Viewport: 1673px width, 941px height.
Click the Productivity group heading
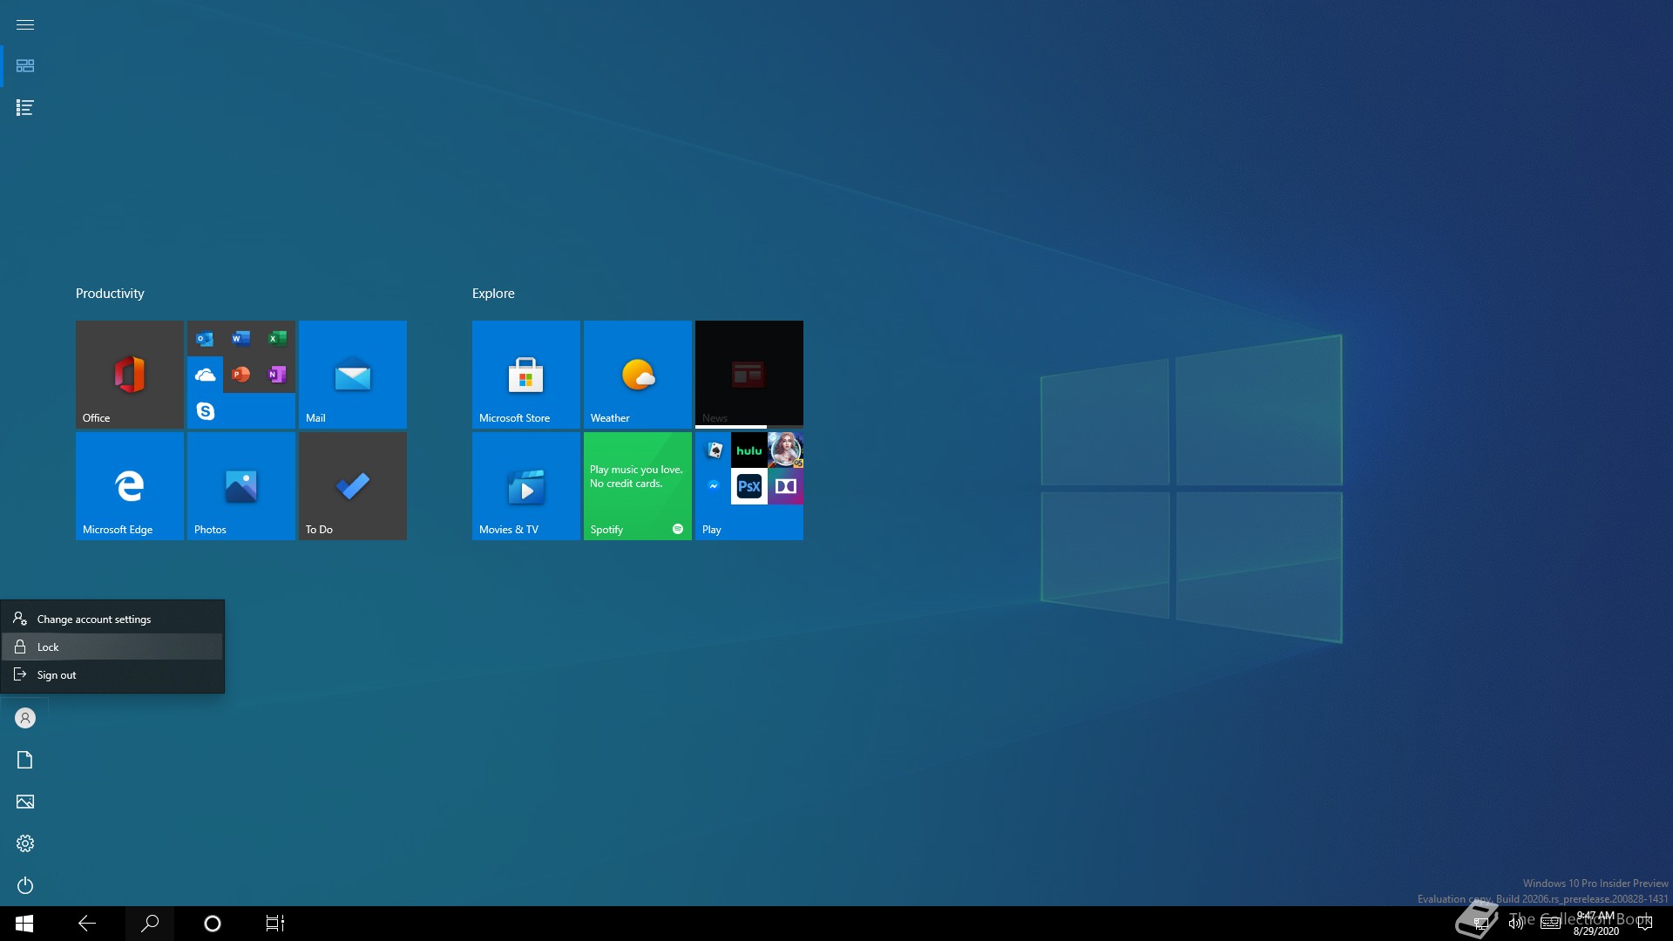tap(110, 294)
